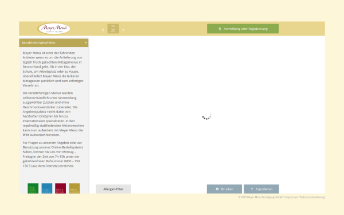The image size is (344, 215).
Task: Open the Datenschutzerklärung link
Action: coord(312,197)
